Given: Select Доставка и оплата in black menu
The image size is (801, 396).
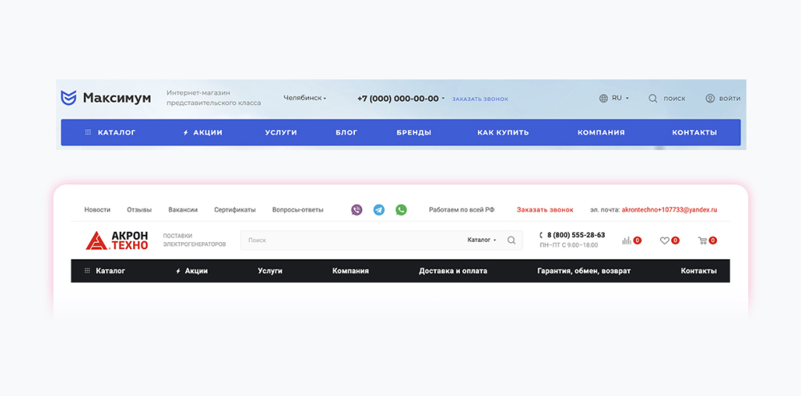Looking at the screenshot, I should [453, 271].
